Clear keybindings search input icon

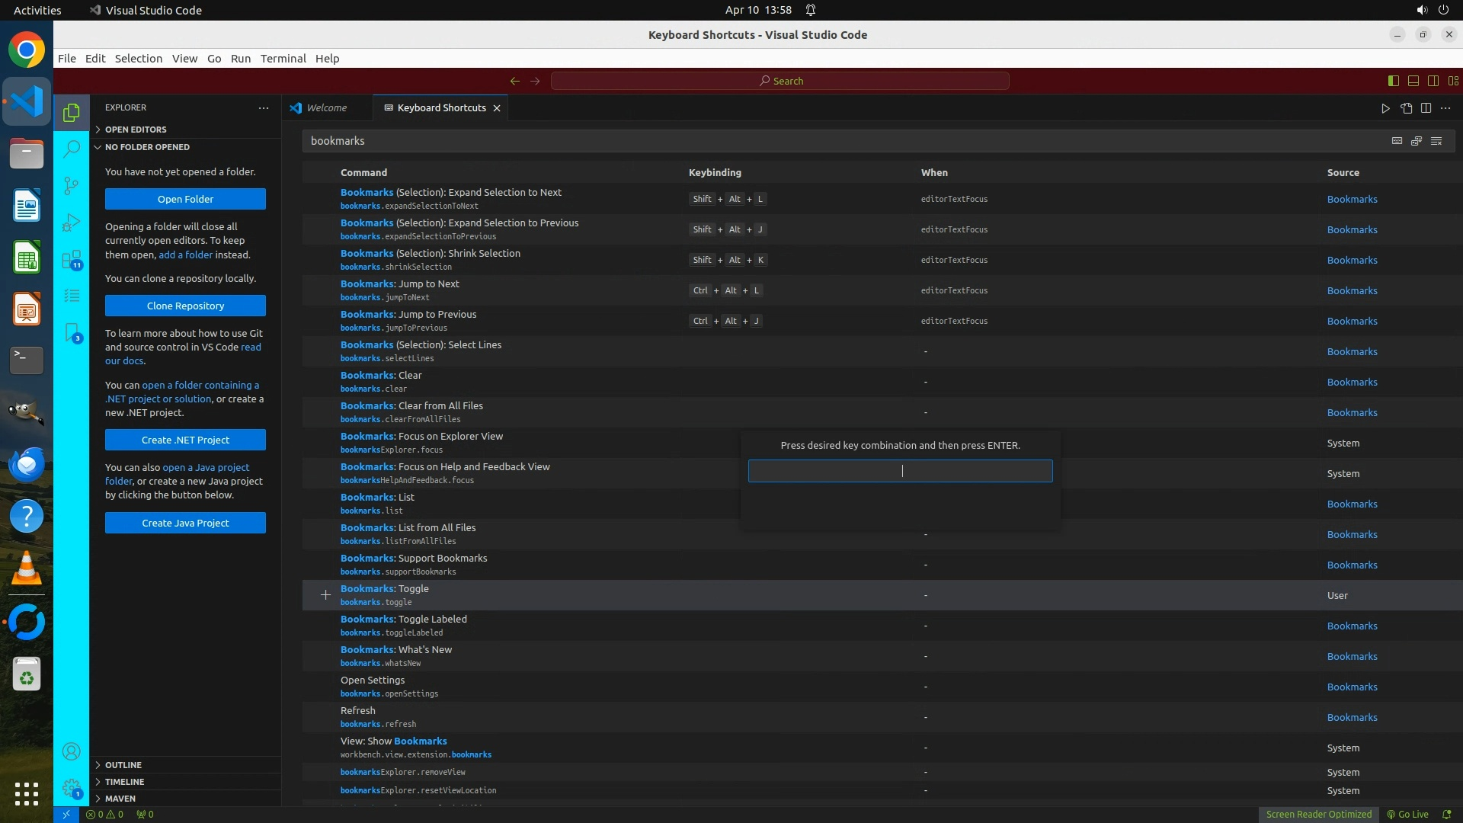pyautogui.click(x=1436, y=141)
